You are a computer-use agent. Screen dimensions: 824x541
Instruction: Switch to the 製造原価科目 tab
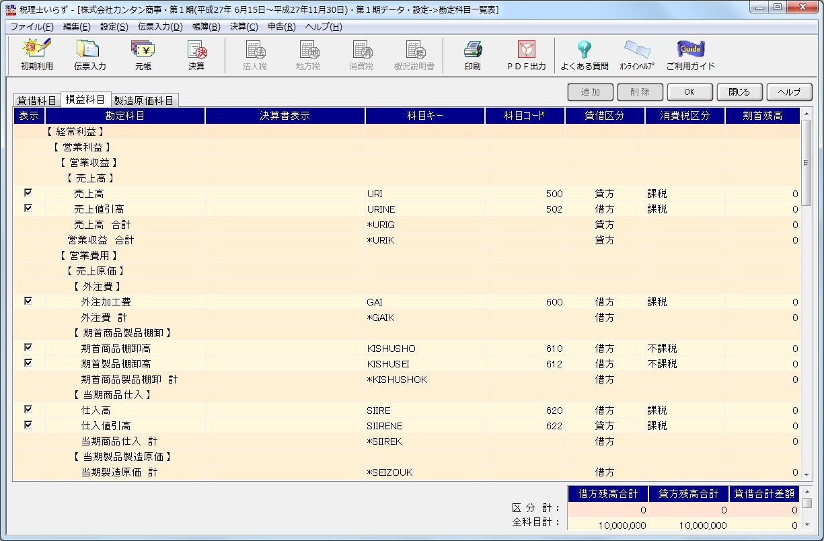point(144,100)
